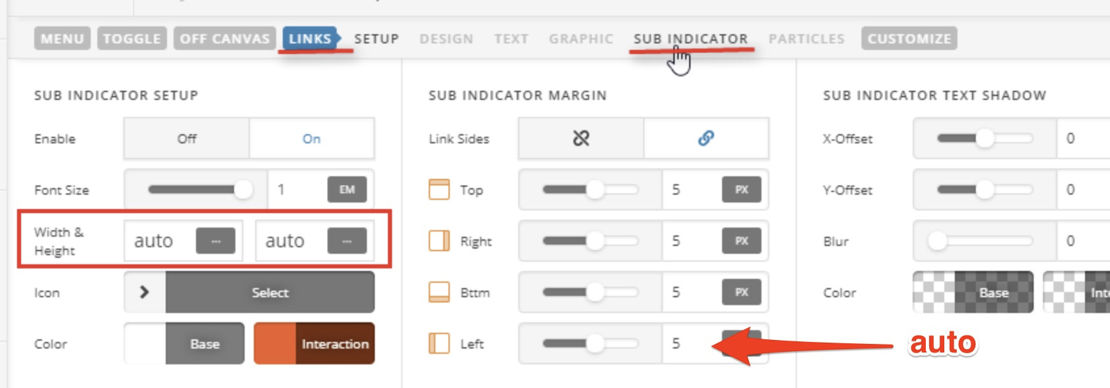Click the Top margin side icon
This screenshot has height=388, width=1110.
[439, 189]
